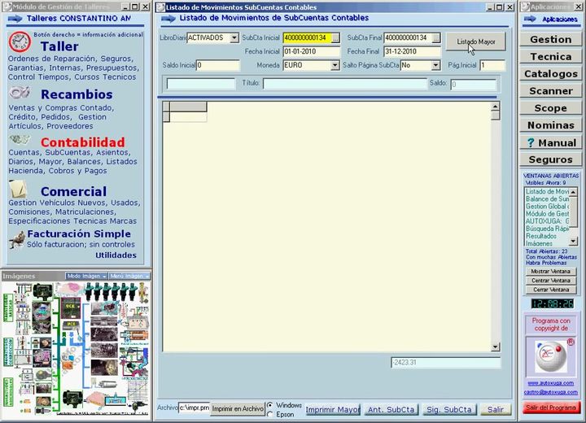The width and height of the screenshot is (586, 423).
Task: Click Salir button in listing window
Action: tap(496, 409)
